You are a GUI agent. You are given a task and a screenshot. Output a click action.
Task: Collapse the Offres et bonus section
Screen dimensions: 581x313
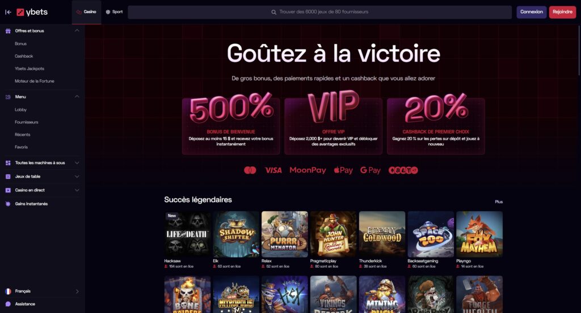[x=77, y=31]
